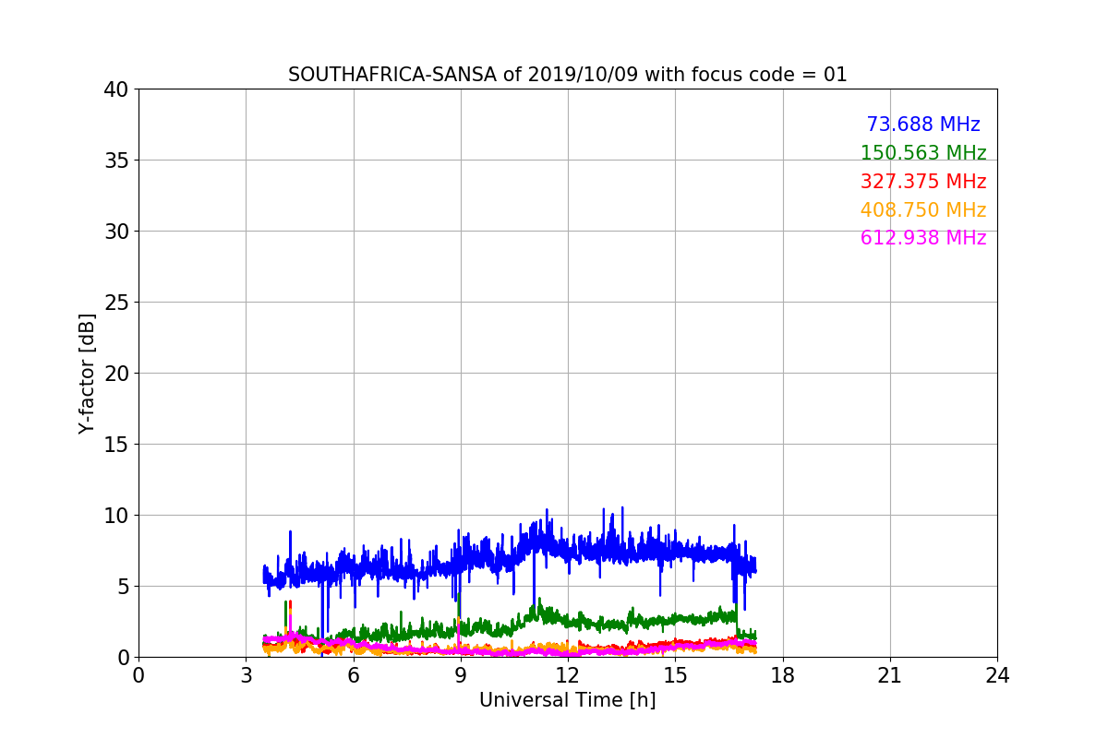Click x-axis tick label 24
This screenshot has width=1108, height=738.
[997, 675]
